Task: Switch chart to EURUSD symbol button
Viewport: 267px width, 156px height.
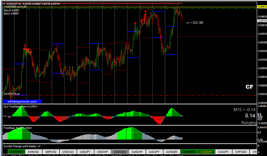Action: pos(34,152)
